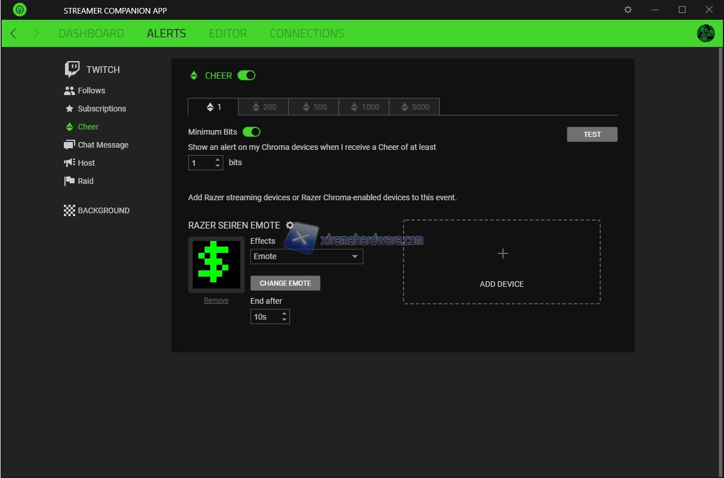Decrease the End after duration stepper
This screenshot has width=724, height=478.
pyautogui.click(x=284, y=320)
